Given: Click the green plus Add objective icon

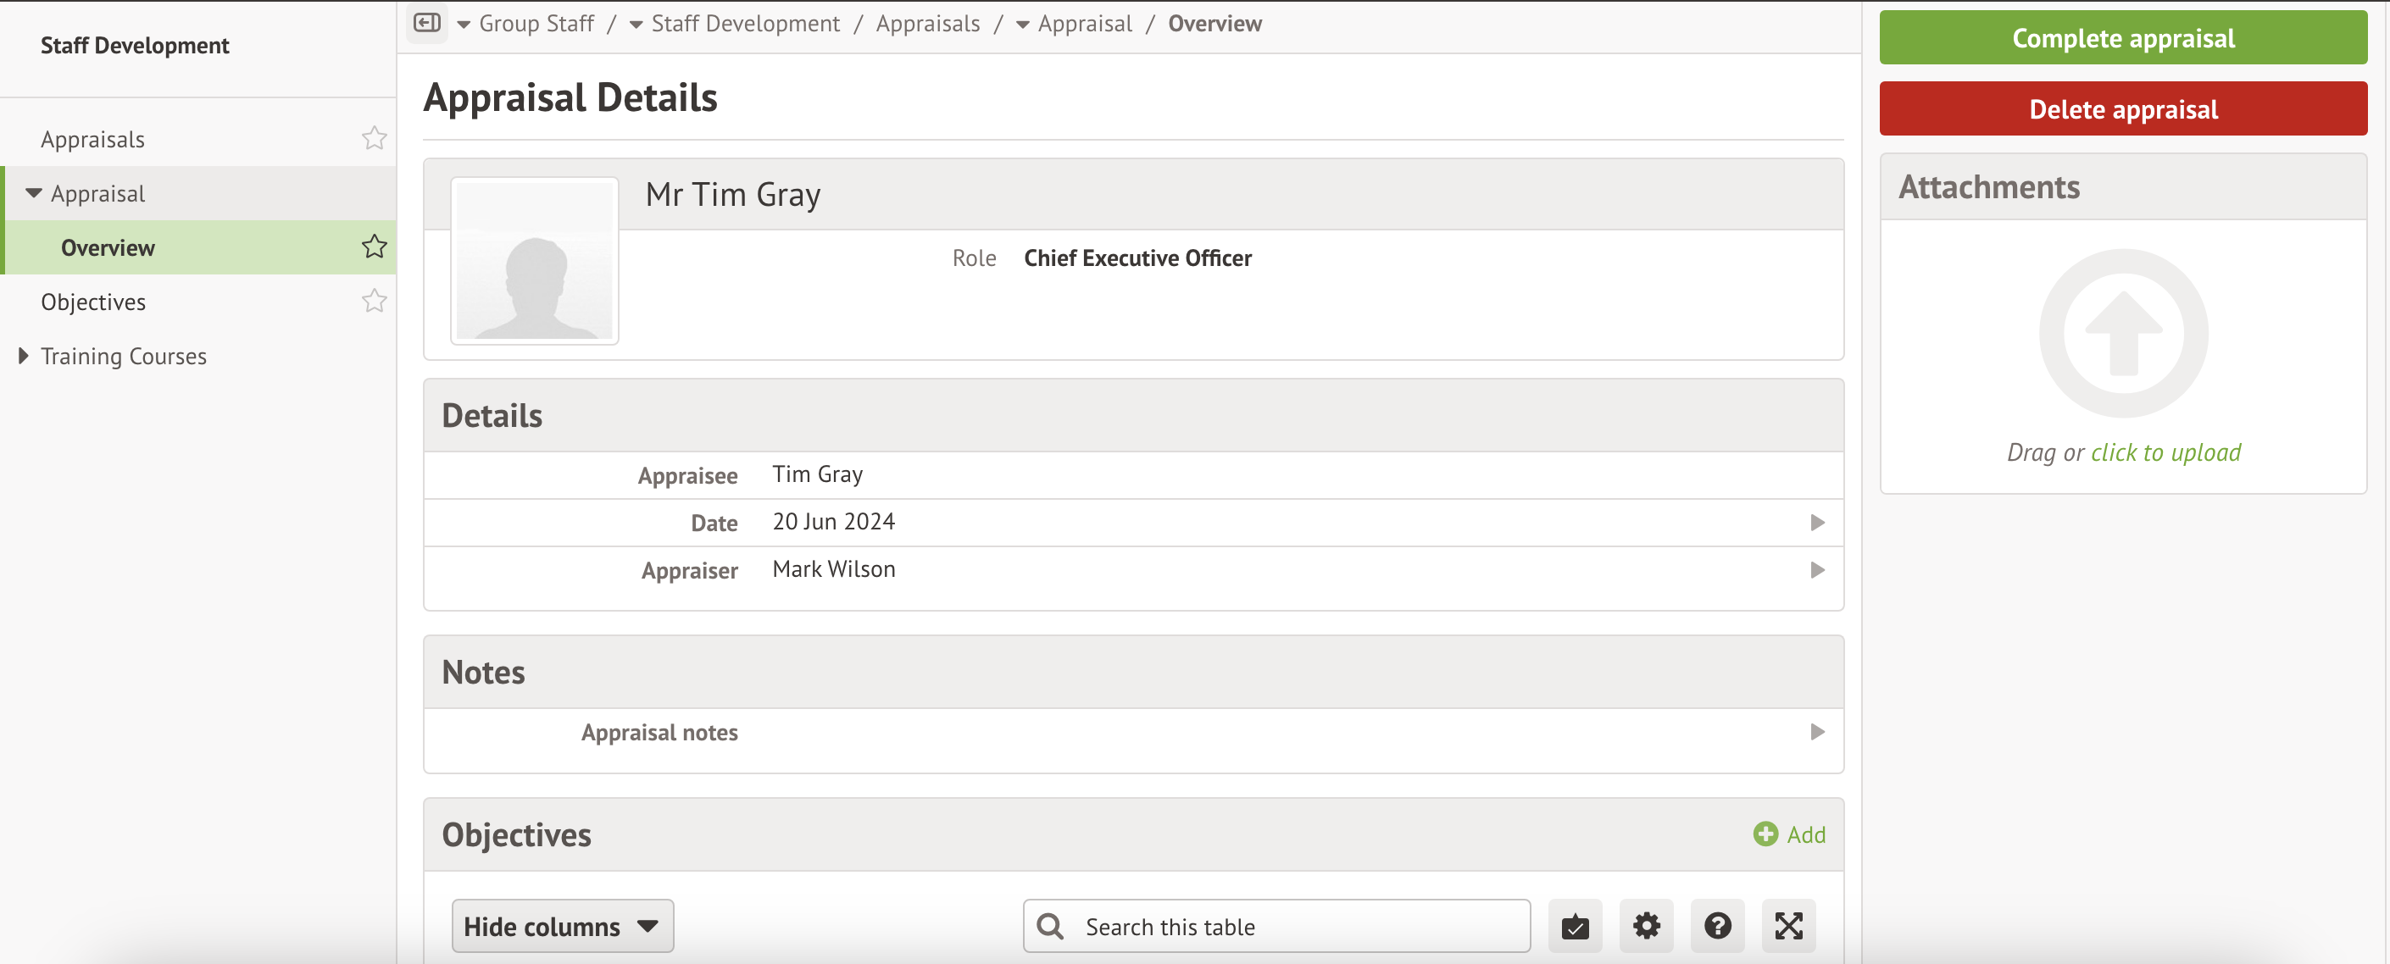Looking at the screenshot, I should click(1765, 834).
